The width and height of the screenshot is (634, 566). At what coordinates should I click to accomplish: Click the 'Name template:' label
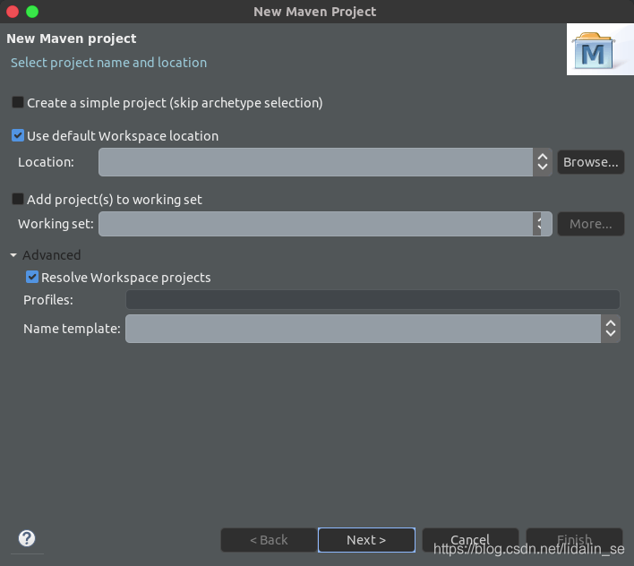click(72, 329)
